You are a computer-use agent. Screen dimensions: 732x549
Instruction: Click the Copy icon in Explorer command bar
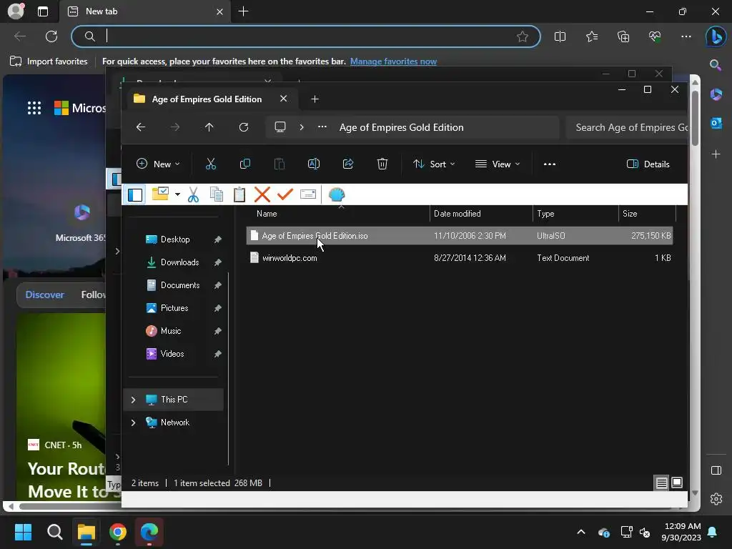(x=244, y=164)
